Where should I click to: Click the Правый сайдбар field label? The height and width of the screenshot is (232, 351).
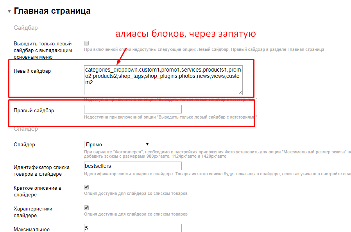coord(34,110)
